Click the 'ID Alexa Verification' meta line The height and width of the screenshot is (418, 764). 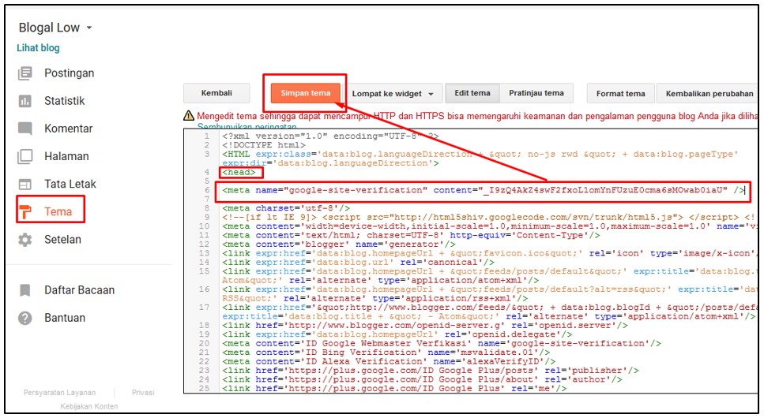coord(389,361)
